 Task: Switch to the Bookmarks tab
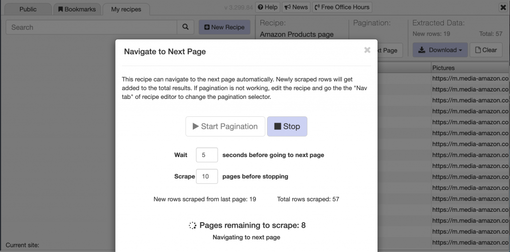(x=77, y=9)
